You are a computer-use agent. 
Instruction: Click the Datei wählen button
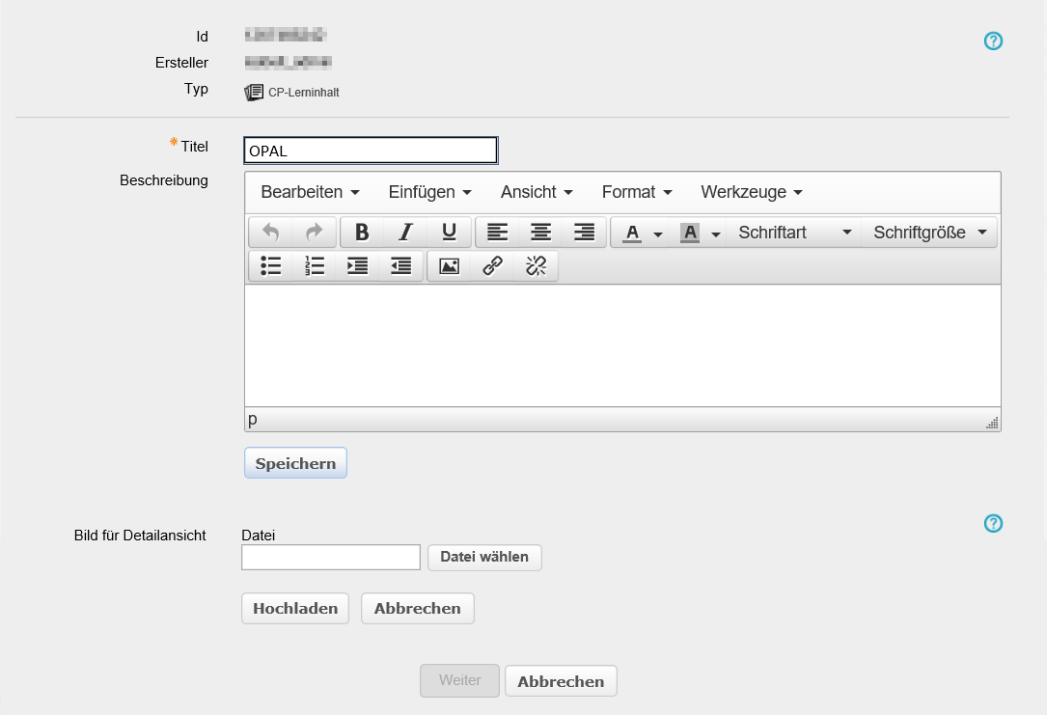point(484,557)
